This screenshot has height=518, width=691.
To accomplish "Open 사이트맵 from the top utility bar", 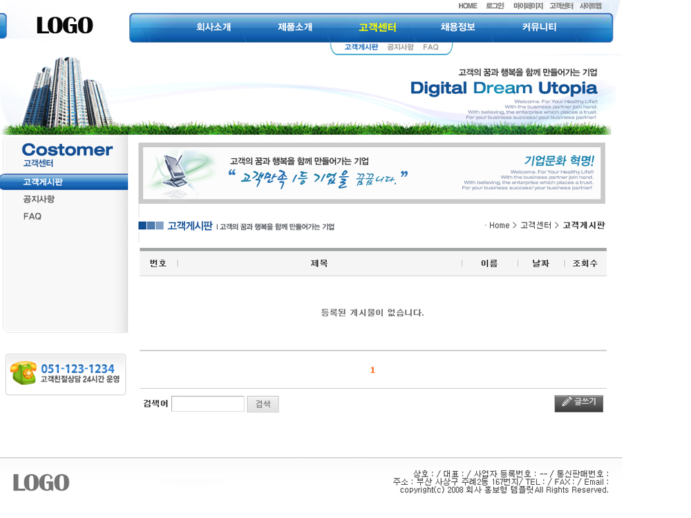I will point(590,6).
